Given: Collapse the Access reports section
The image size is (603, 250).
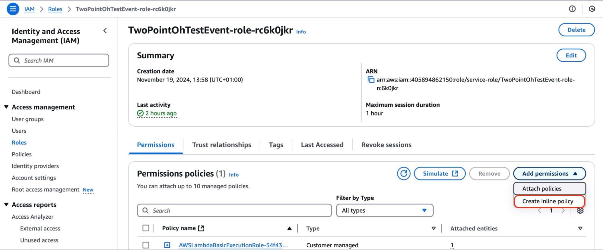Looking at the screenshot, I should [x=6, y=205].
